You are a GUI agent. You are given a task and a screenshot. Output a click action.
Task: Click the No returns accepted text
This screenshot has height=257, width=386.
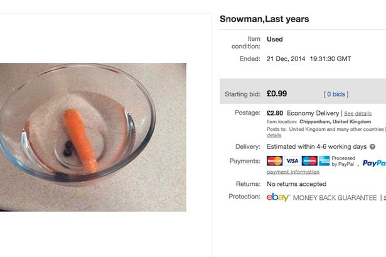point(296,184)
